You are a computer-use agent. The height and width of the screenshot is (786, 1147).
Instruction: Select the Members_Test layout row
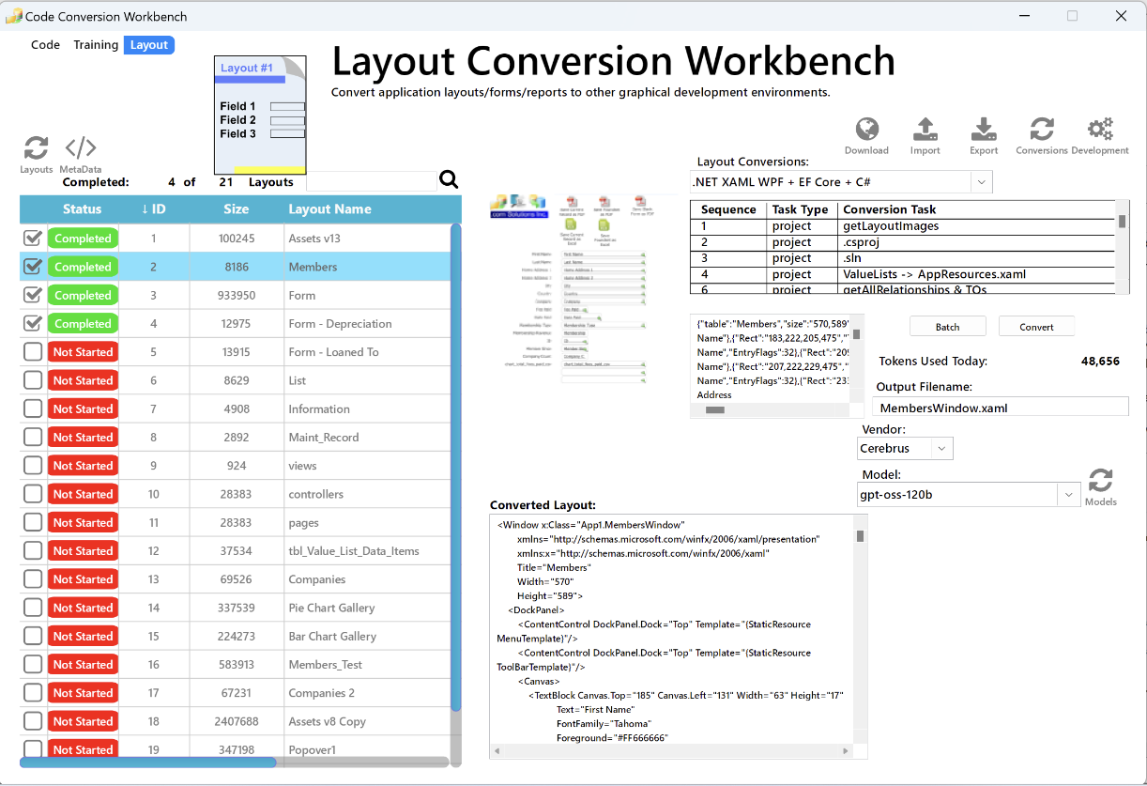(x=236, y=664)
